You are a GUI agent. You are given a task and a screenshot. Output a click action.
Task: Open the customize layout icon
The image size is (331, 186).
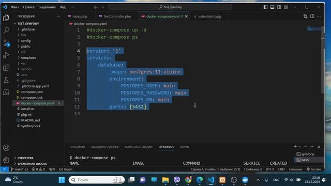pos(286,7)
